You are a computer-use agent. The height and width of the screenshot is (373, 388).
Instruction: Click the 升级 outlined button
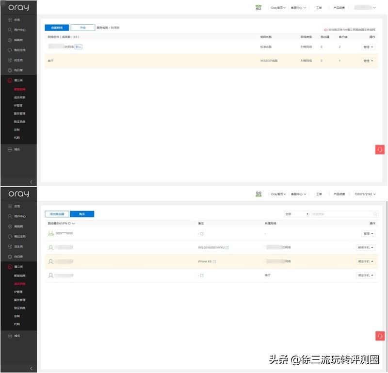click(83, 28)
